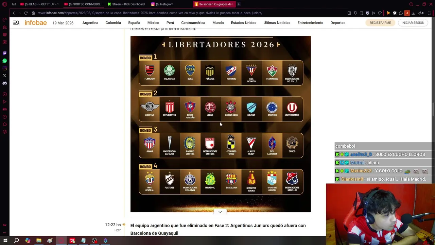Viewport: 435px width, 245px height.
Task: Open sidebar History clock icon
Action: click(x=5, y=117)
